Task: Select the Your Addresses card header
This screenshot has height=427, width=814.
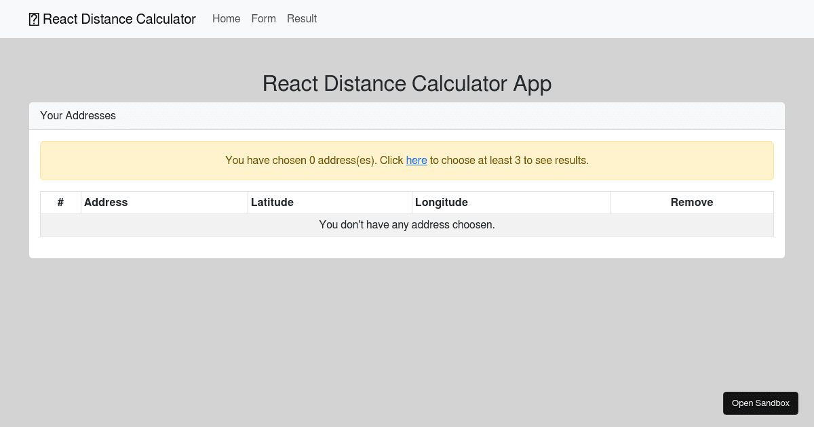Action: pos(78,115)
